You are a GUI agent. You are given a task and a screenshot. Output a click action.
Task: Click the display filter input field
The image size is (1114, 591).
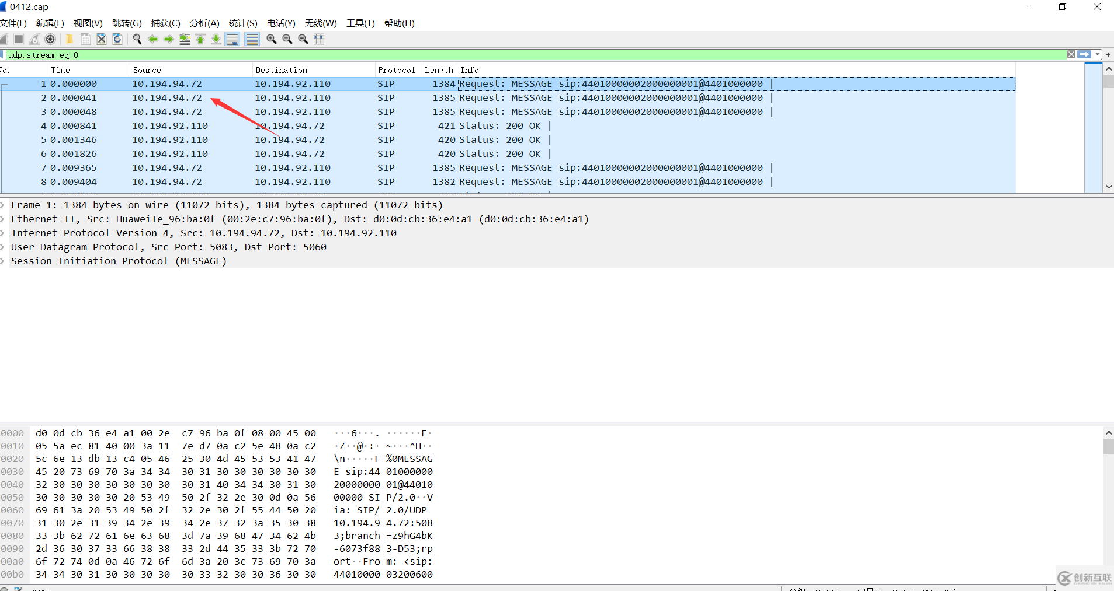tap(536, 55)
